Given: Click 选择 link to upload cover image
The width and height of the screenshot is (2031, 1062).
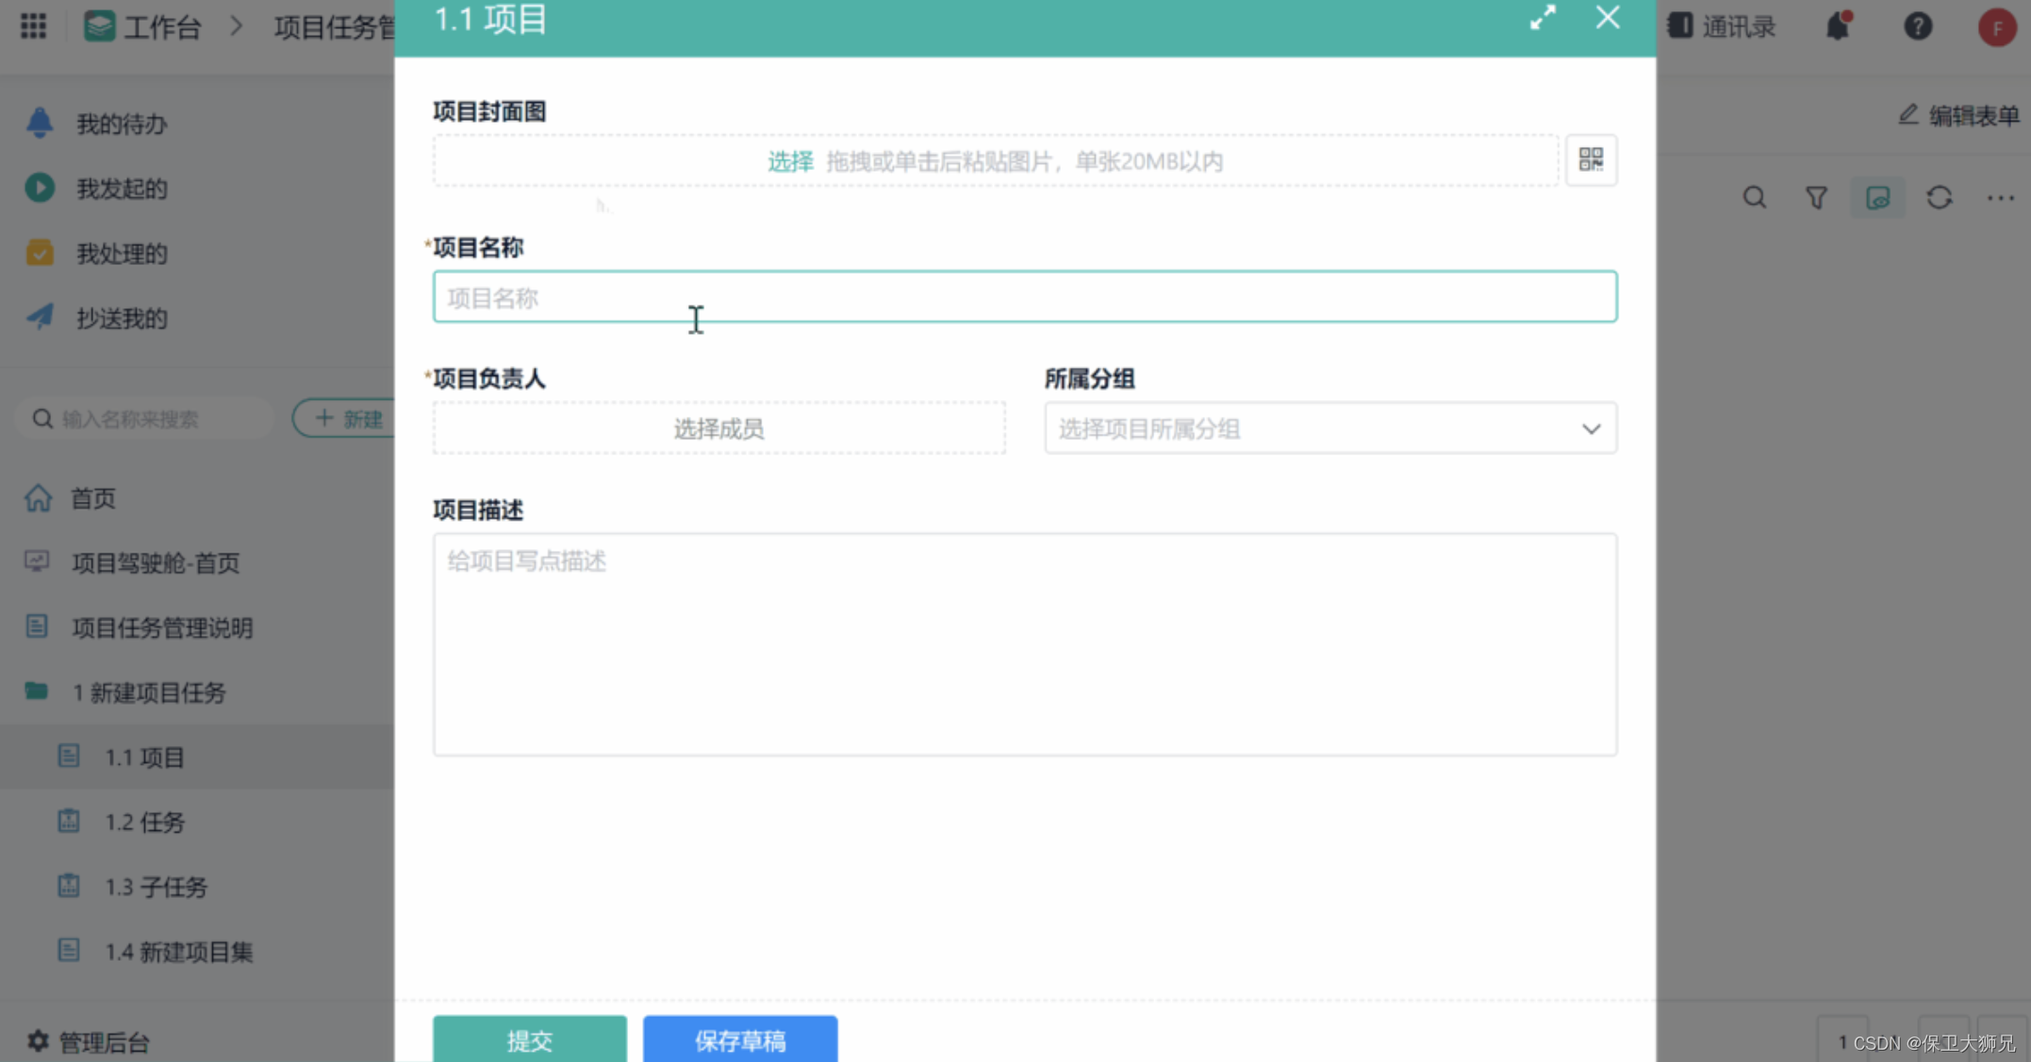Looking at the screenshot, I should [x=789, y=161].
